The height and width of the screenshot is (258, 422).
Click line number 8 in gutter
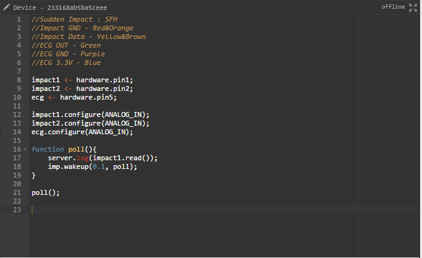pyautogui.click(x=19, y=80)
